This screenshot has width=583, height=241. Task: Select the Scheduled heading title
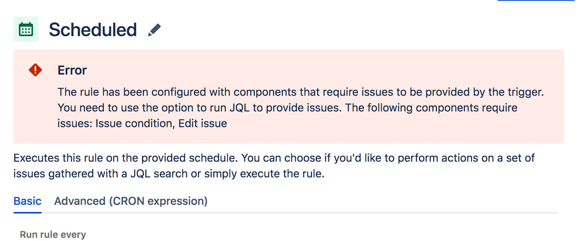[x=93, y=30]
